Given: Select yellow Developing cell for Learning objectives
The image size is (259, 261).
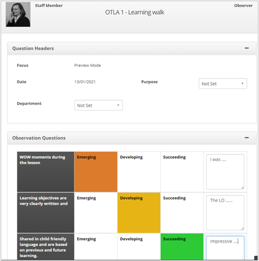Looking at the screenshot, I should (x=139, y=212).
